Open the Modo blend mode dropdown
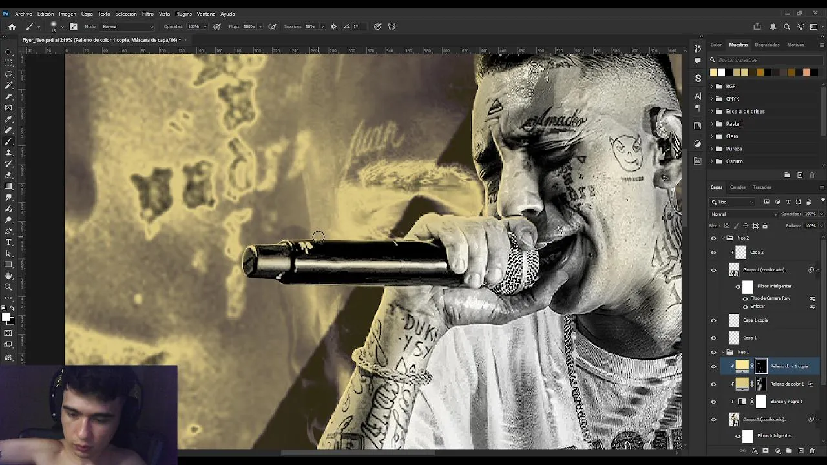This screenshot has width=827, height=465. click(x=127, y=26)
